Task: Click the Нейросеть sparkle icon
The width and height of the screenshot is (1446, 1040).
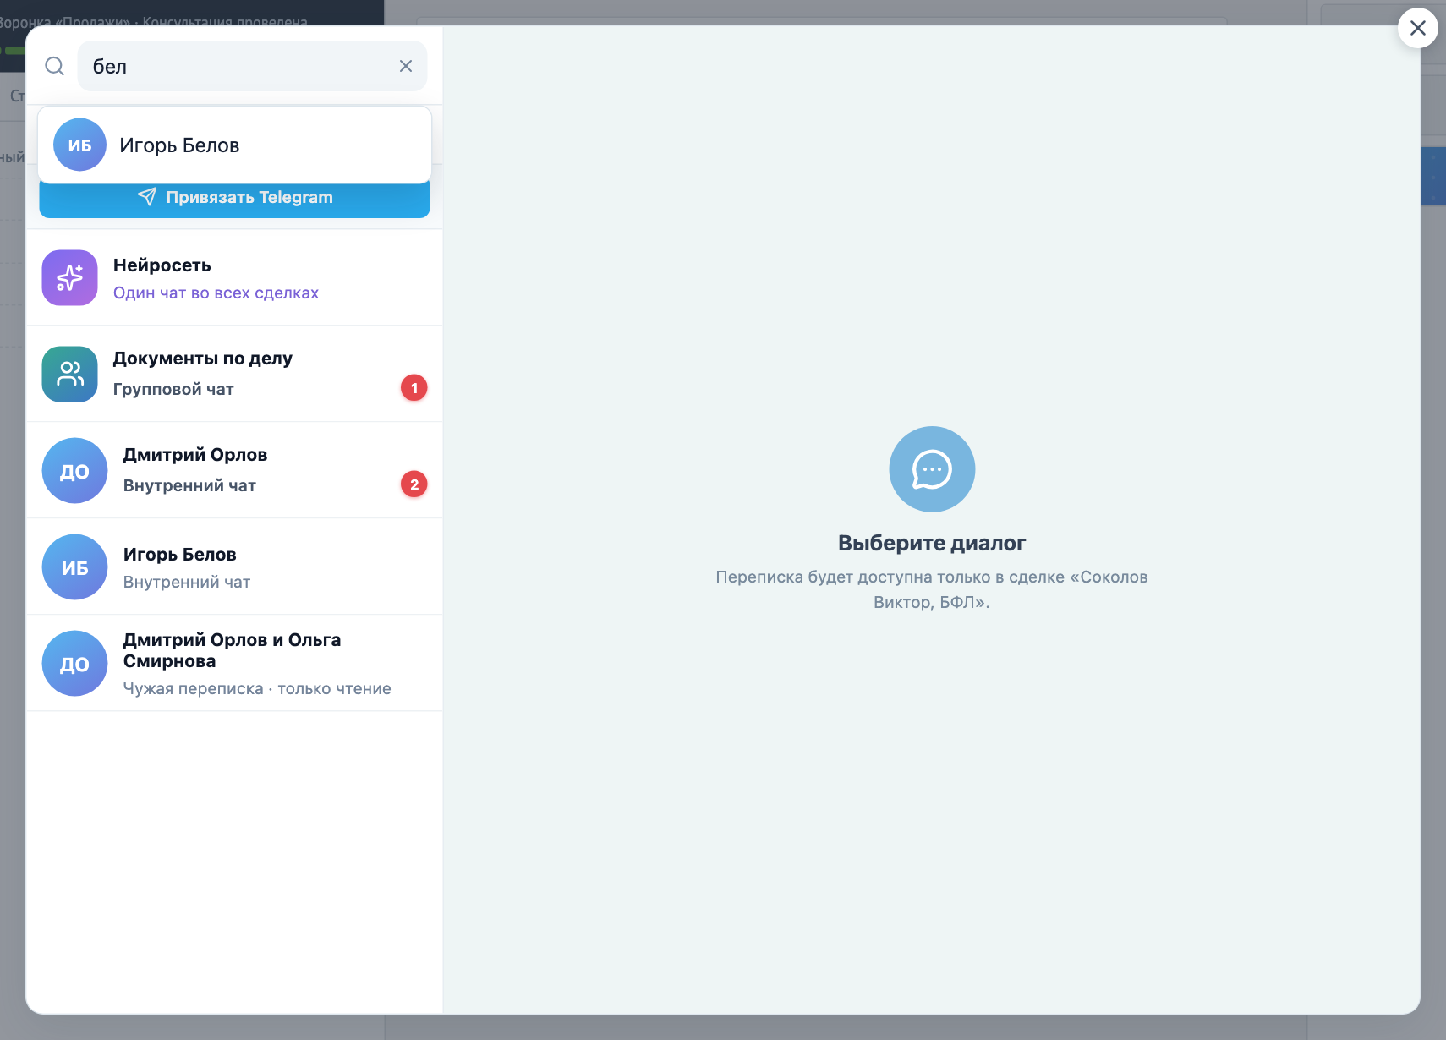Action: 70,277
